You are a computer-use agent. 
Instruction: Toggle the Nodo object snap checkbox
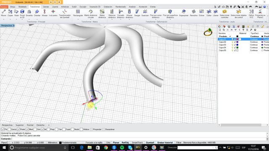(x=72, y=130)
